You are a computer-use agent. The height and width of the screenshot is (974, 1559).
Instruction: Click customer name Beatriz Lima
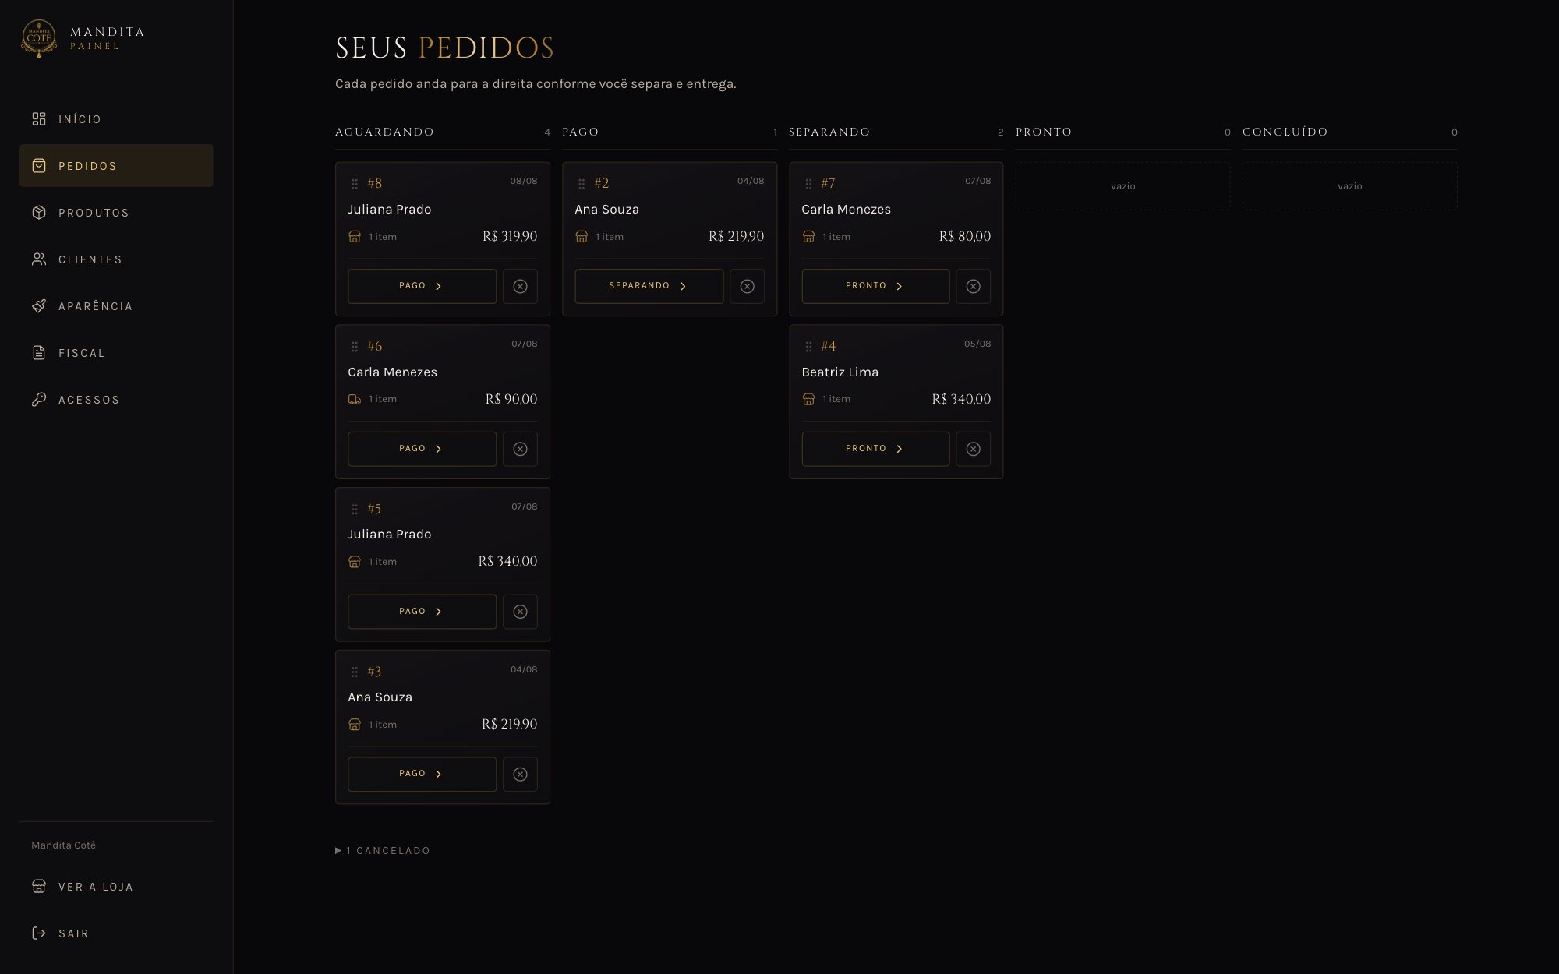coord(840,372)
